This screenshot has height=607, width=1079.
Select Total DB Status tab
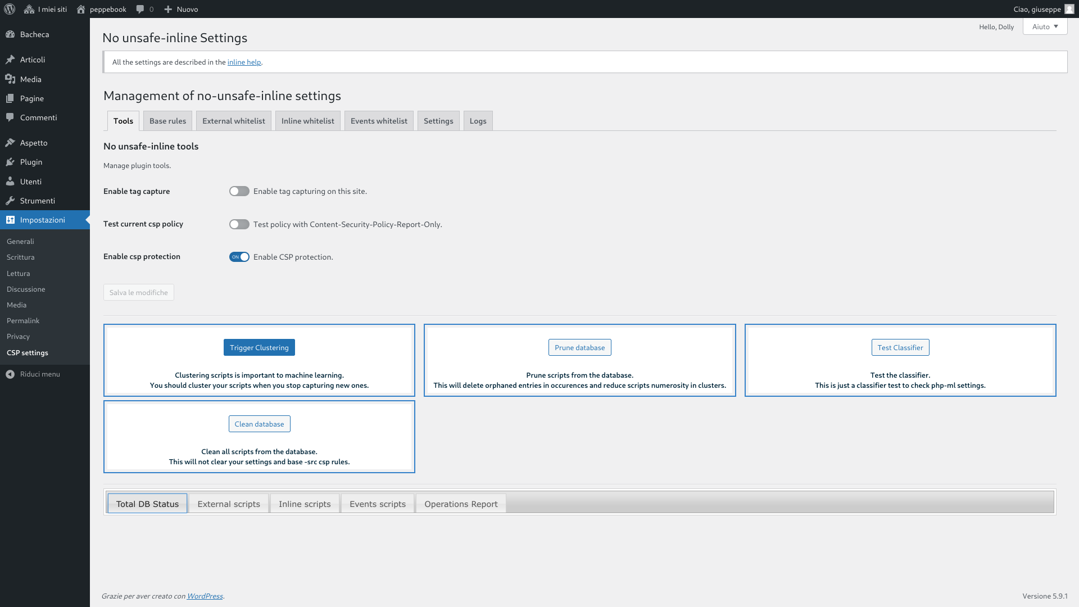click(x=147, y=504)
